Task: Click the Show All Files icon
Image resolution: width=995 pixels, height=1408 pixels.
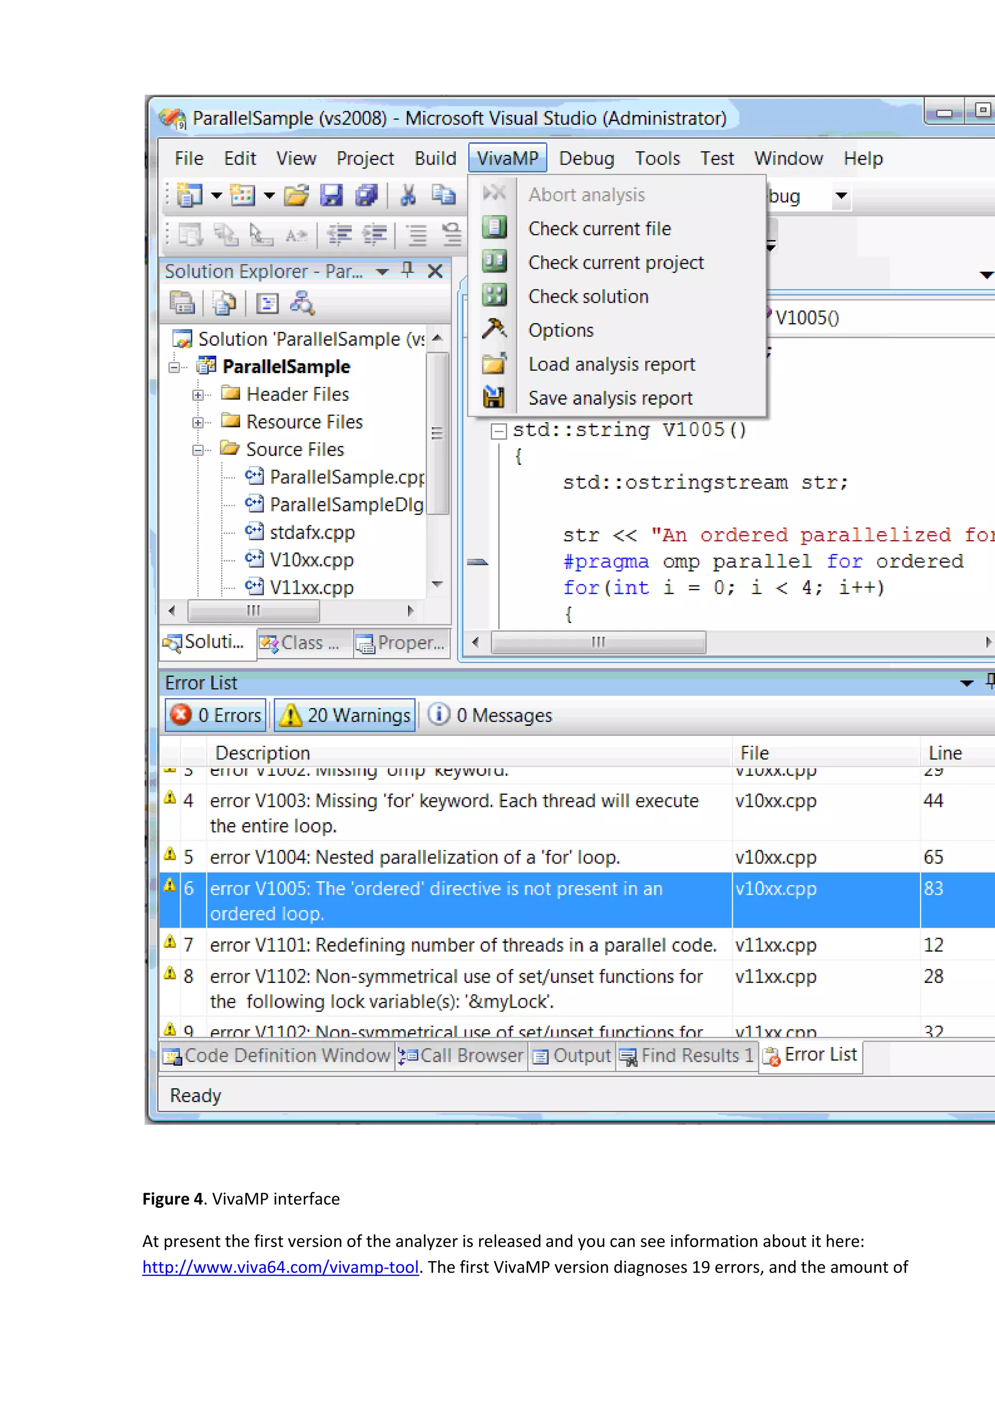Action: pyautogui.click(x=224, y=303)
